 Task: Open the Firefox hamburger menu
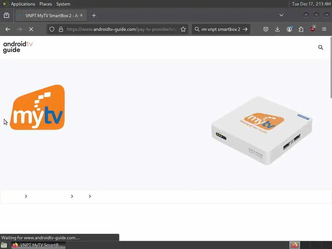324,29
